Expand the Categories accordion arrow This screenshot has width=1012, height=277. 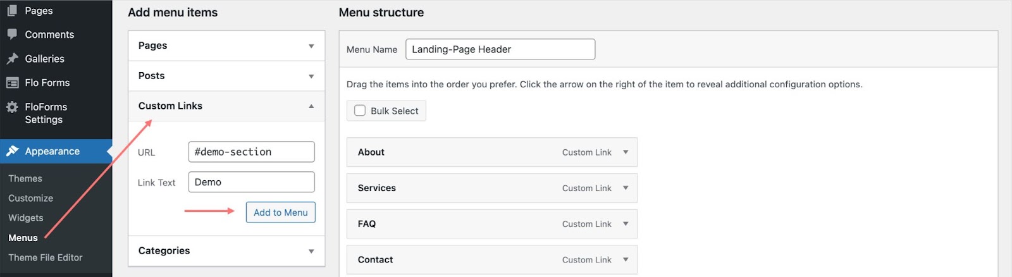(x=311, y=251)
